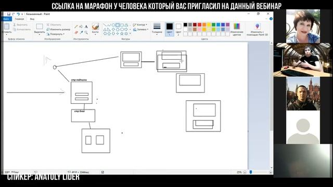Choose the Down arrow shape
This screenshot has height=187, width=333.
(x=113, y=33)
